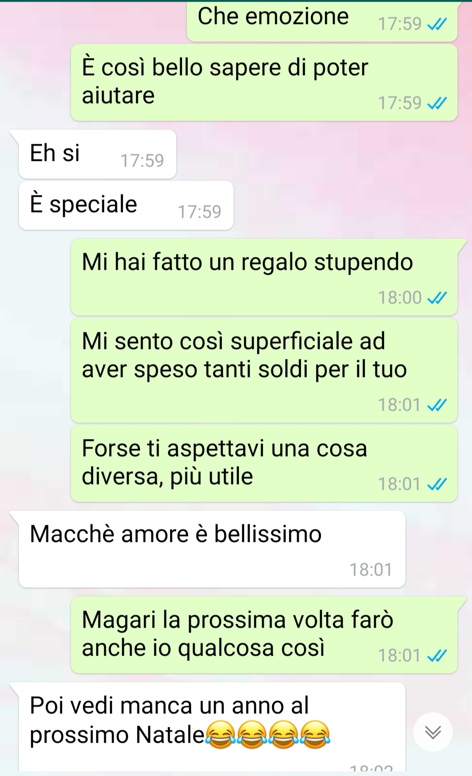Select the 'È speciale' message bubble

pos(126,205)
